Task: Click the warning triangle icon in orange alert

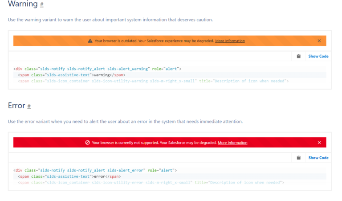Action: click(90, 41)
